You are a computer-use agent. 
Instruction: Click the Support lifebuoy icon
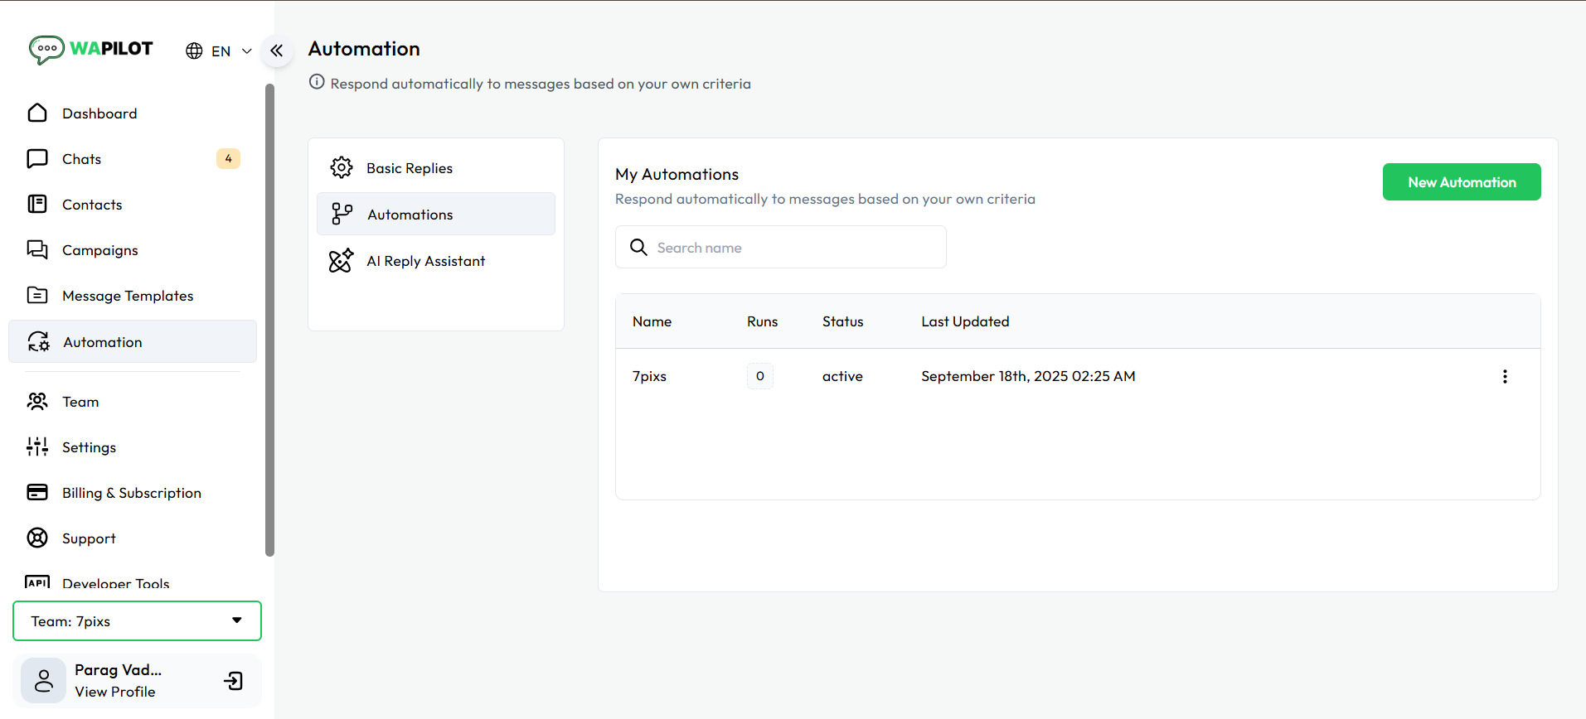pos(37,538)
